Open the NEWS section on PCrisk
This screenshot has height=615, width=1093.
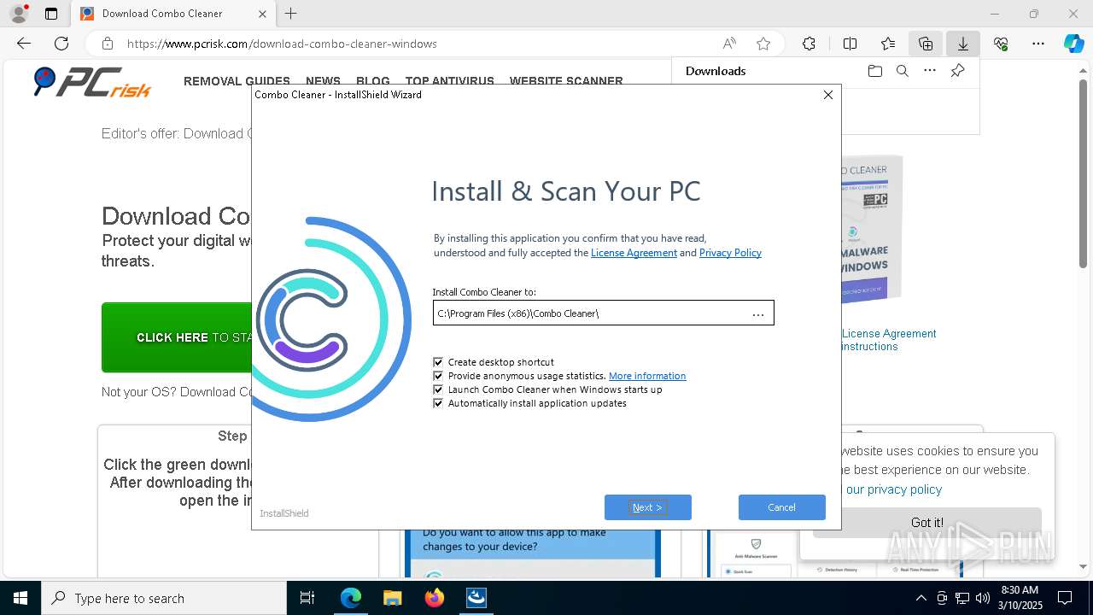click(323, 81)
